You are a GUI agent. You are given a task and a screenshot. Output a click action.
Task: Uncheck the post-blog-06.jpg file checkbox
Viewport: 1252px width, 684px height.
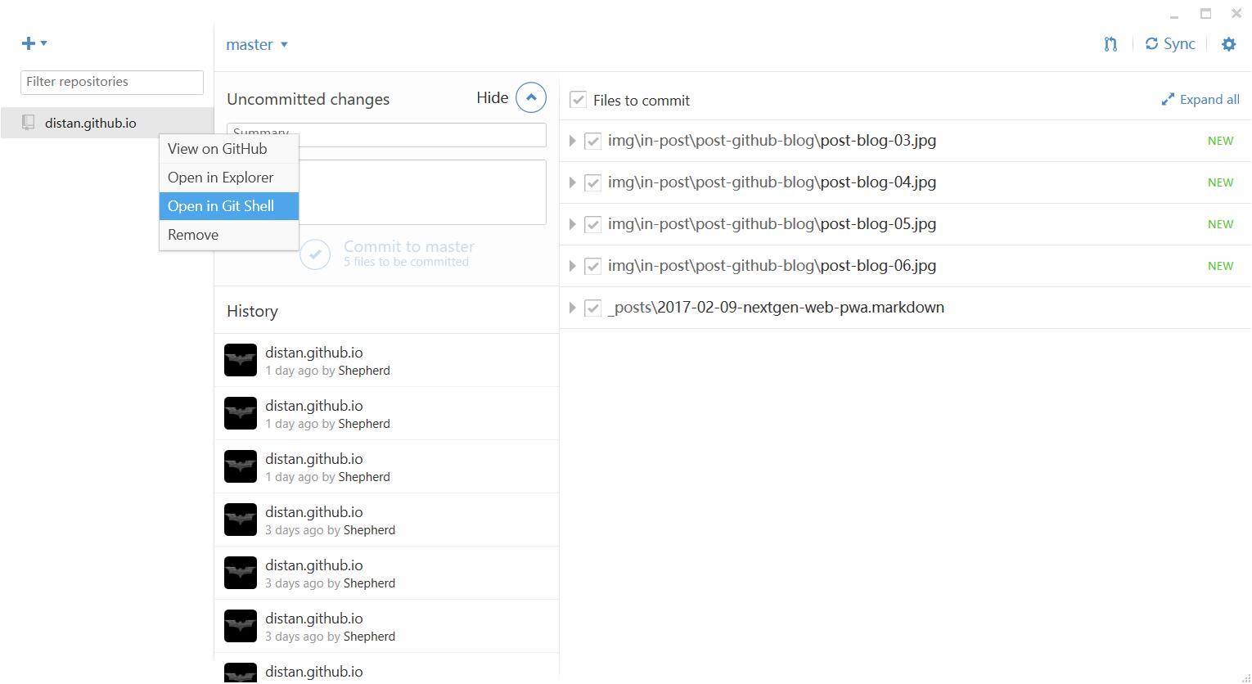coord(592,266)
